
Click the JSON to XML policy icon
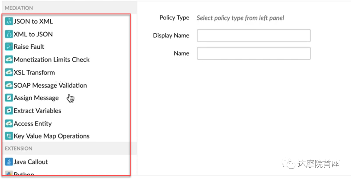coord(9,22)
